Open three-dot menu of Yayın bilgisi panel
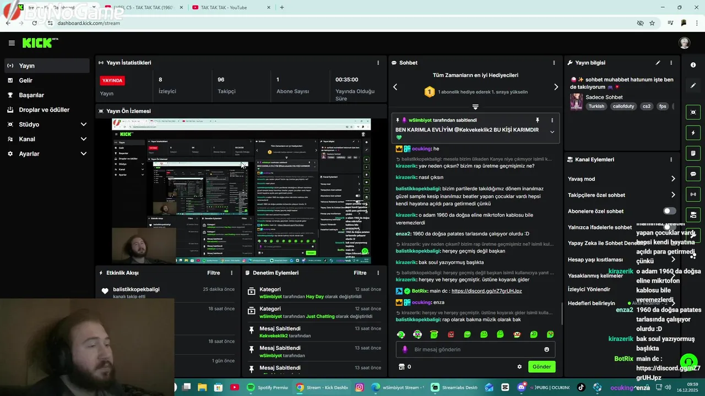 click(671, 63)
